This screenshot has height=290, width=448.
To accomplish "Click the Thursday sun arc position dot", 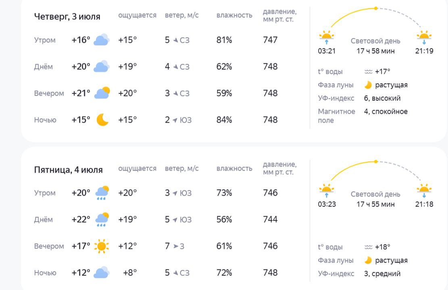I will [376, 8].
